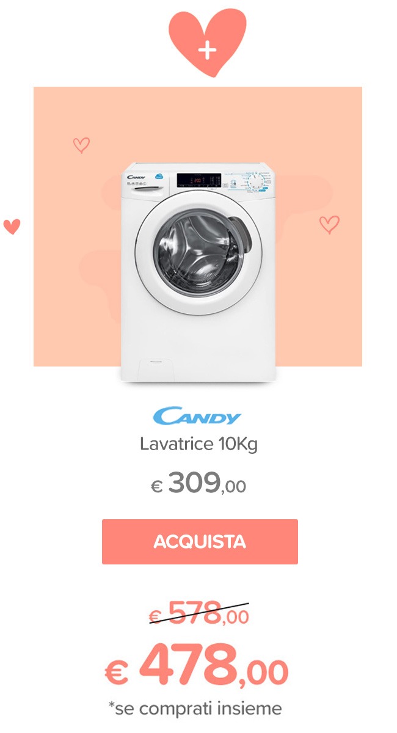Click the Candy logo printed on the washing machine
Viewport: 397px width, 733px height.
coord(136,177)
